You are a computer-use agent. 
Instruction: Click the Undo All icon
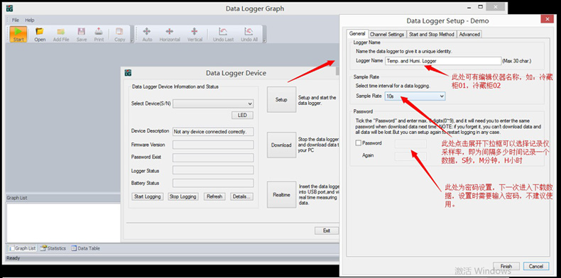coord(249,34)
